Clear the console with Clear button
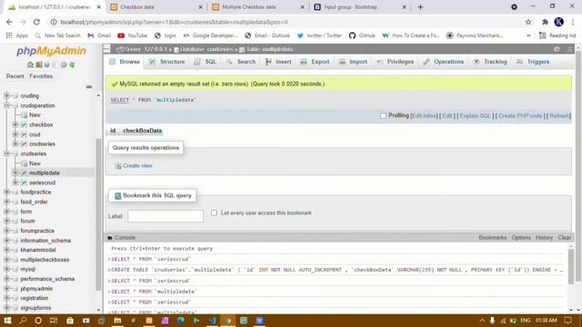Viewport: 582px width, 327px height. [x=564, y=237]
